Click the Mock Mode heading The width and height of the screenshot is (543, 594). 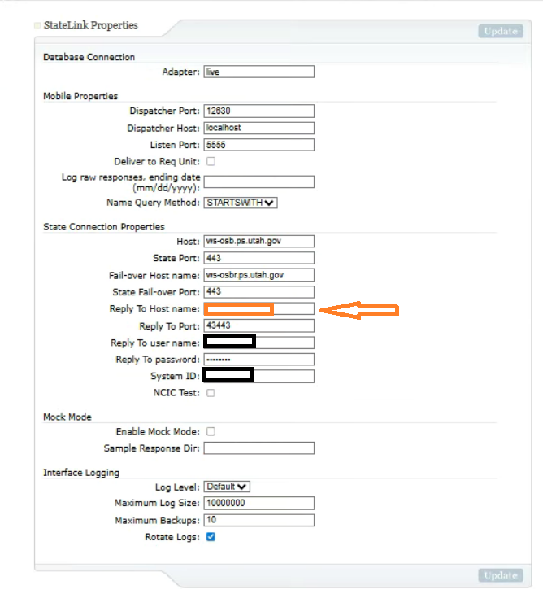[67, 417]
